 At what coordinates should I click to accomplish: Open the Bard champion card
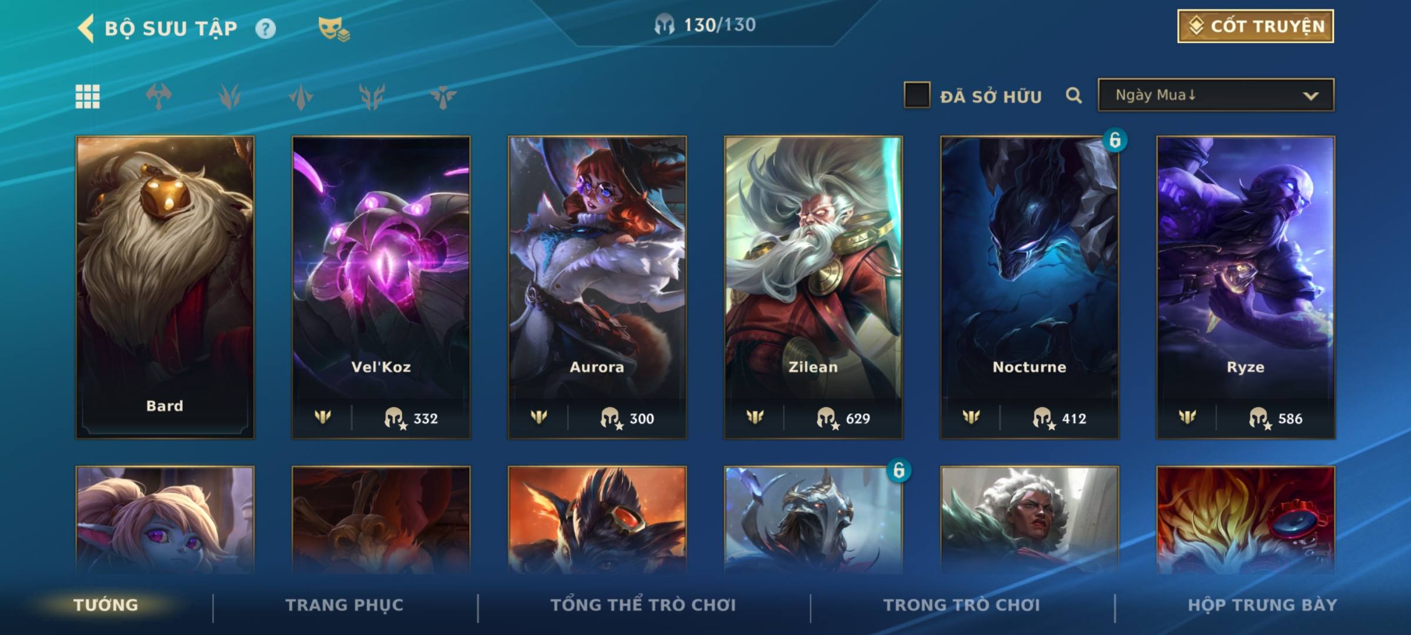pyautogui.click(x=165, y=288)
